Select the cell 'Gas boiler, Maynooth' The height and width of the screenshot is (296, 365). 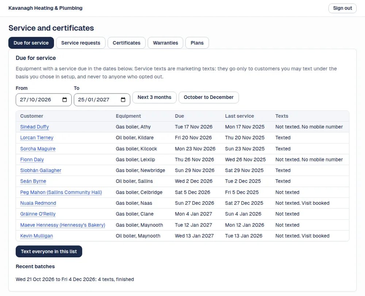(x=139, y=225)
